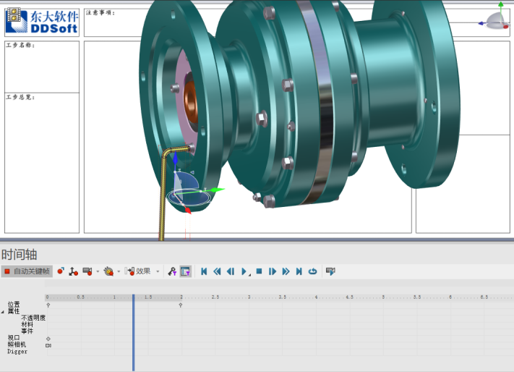This screenshot has width=514, height=372.
Task: Click the 时间轴 timeline panel title
Action: click(19, 255)
